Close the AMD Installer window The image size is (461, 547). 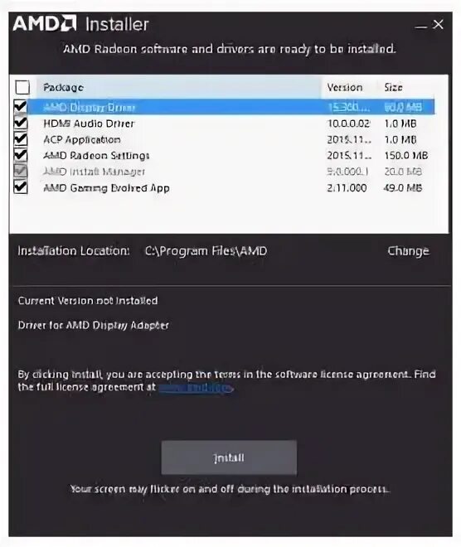click(438, 24)
